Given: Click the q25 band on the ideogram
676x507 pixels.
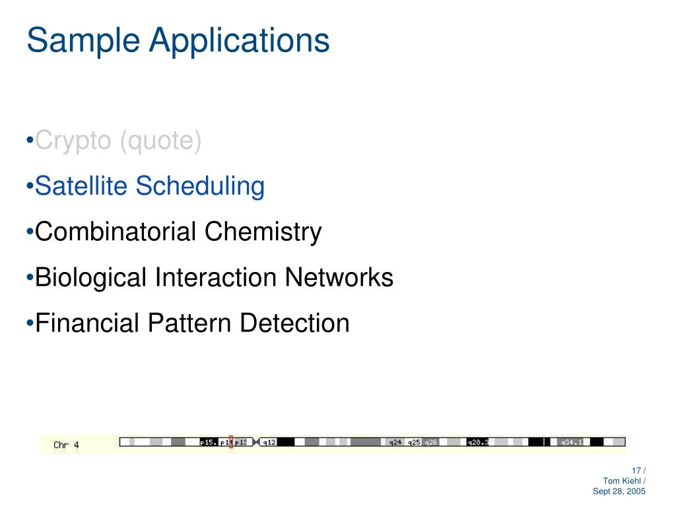Looking at the screenshot, I should coord(414,442).
